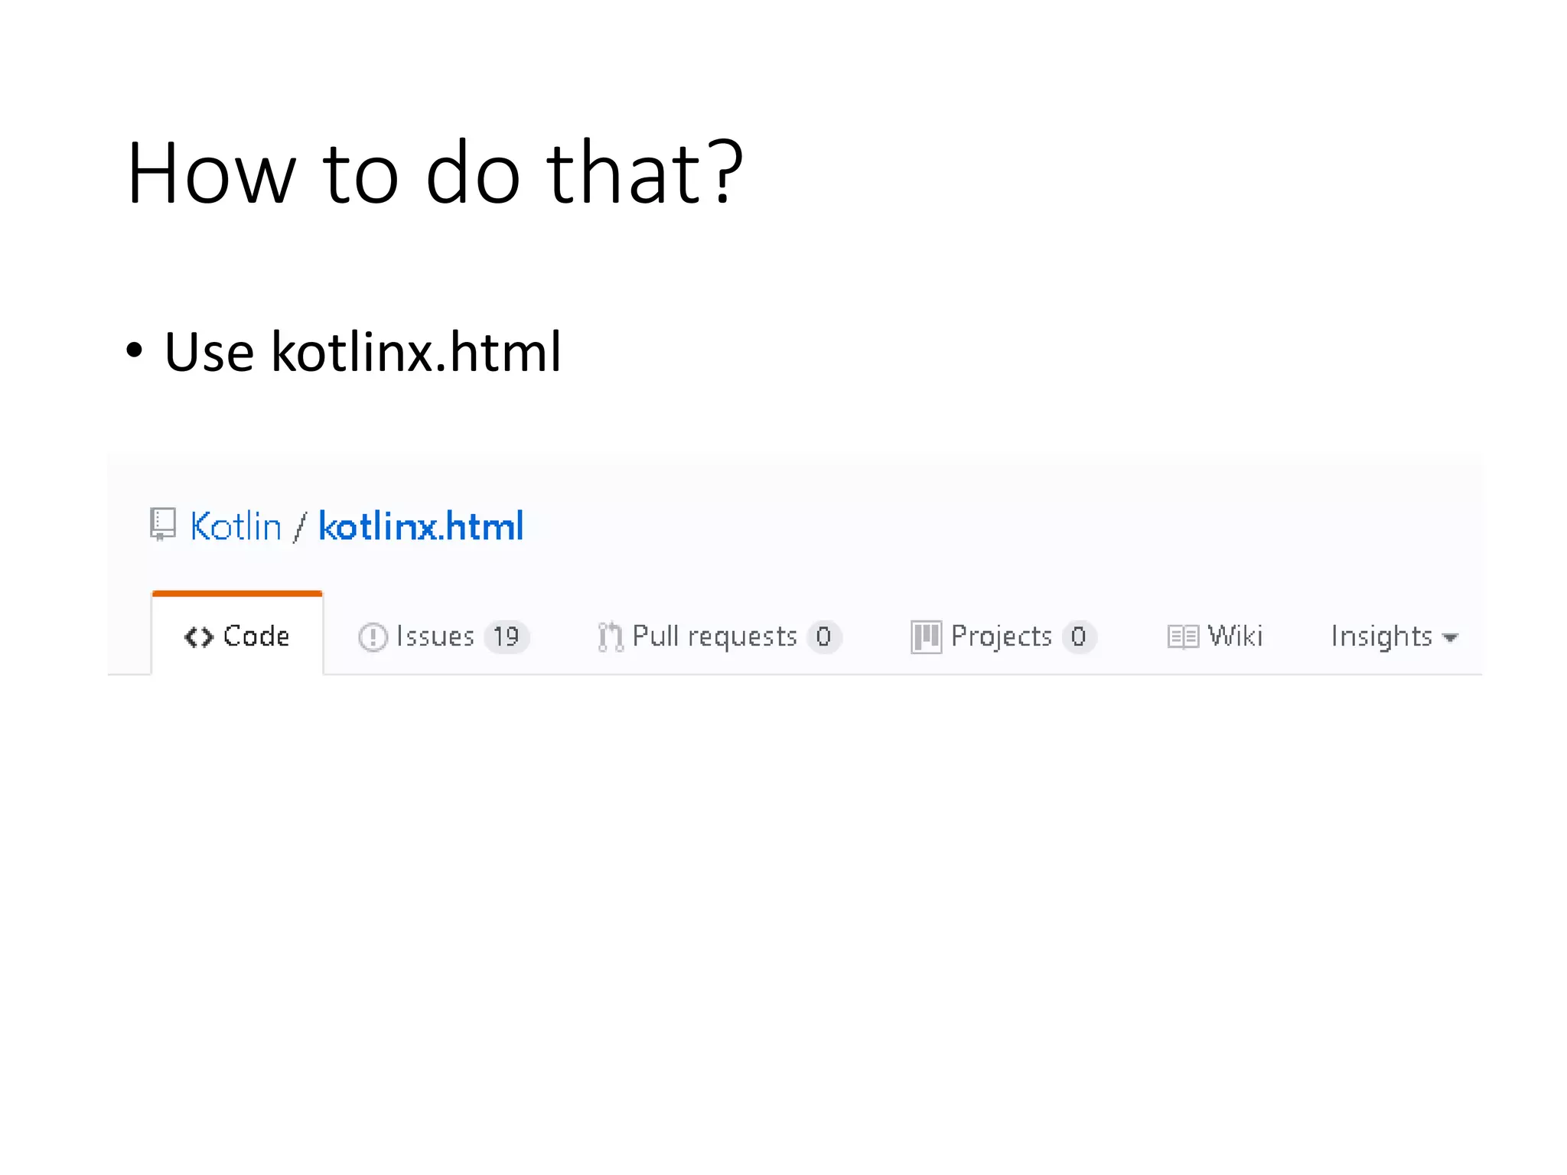Open the Wiki tab
1567x1175 pixels.
(1234, 636)
